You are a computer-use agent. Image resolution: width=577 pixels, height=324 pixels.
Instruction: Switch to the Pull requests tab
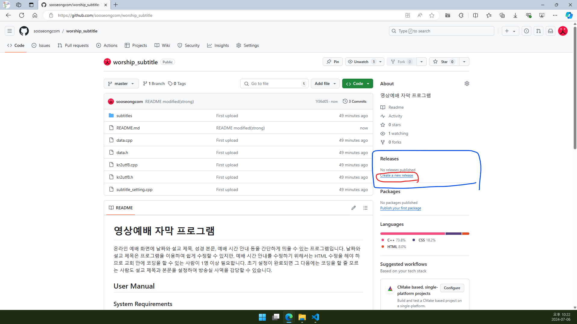73,45
